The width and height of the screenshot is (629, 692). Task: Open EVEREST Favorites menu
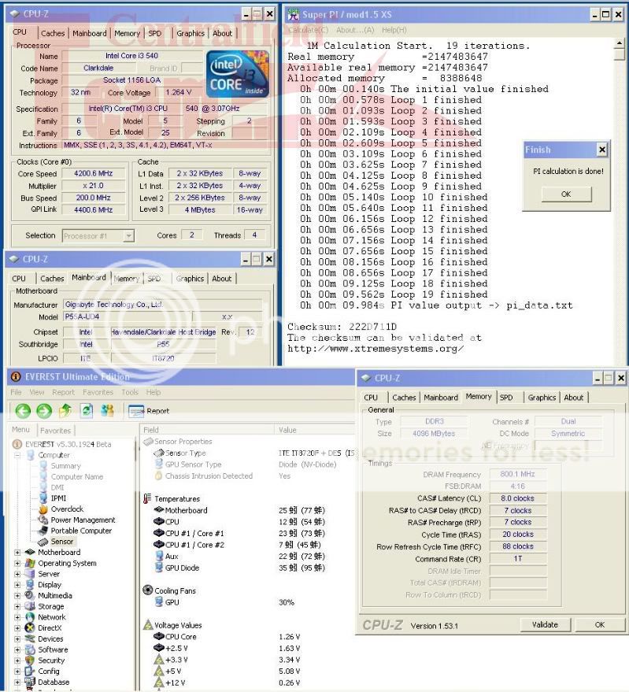[98, 392]
